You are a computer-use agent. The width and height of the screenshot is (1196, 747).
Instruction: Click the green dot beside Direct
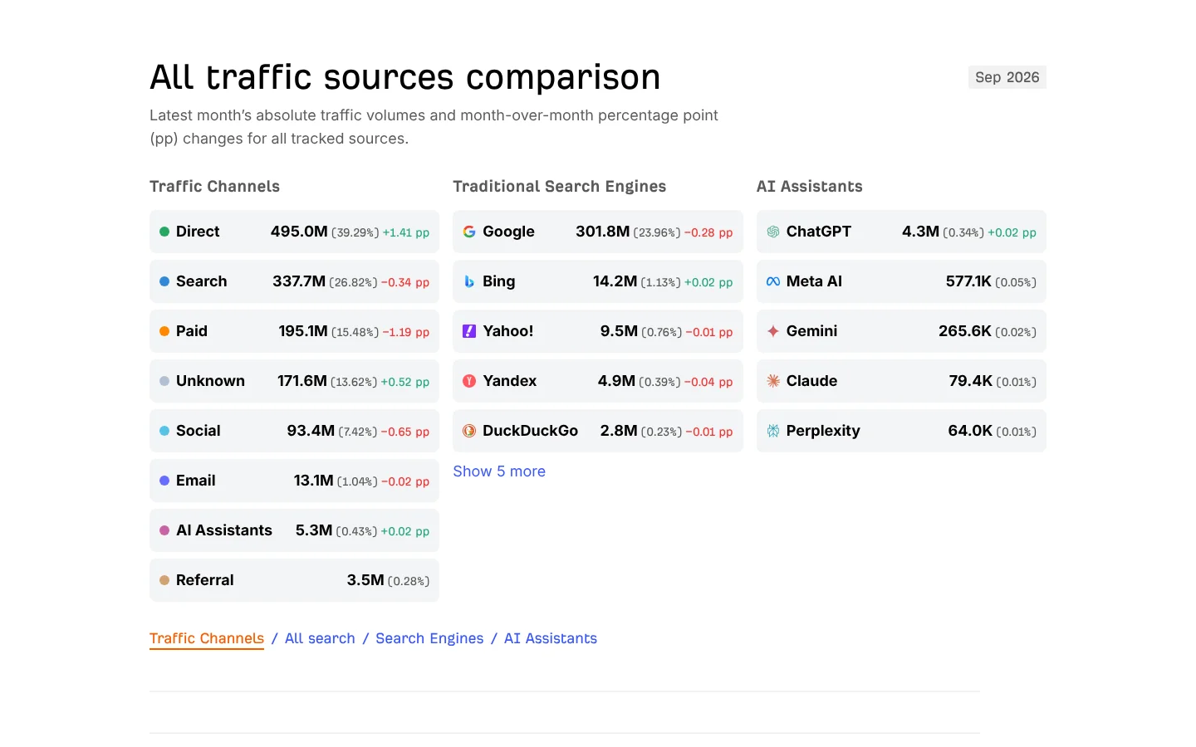tap(164, 232)
